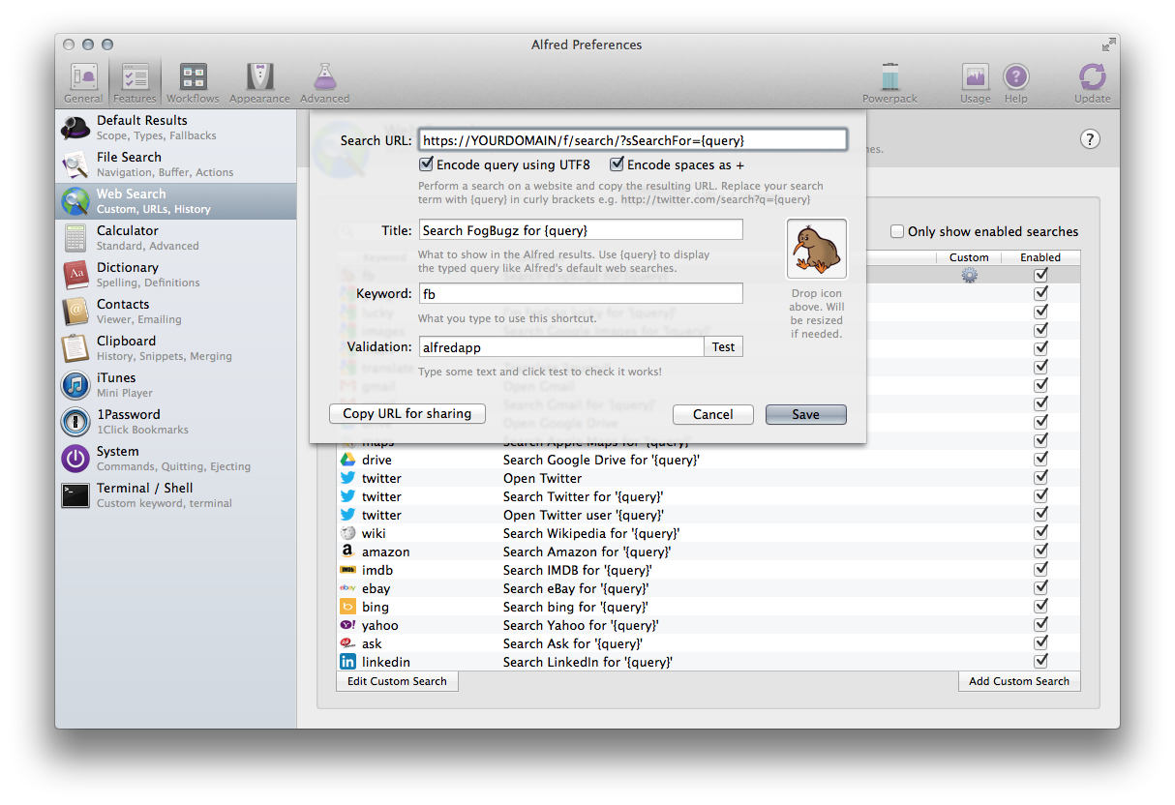This screenshot has width=1175, height=805.
Task: Enable Only show enabled searches
Action: 897,231
